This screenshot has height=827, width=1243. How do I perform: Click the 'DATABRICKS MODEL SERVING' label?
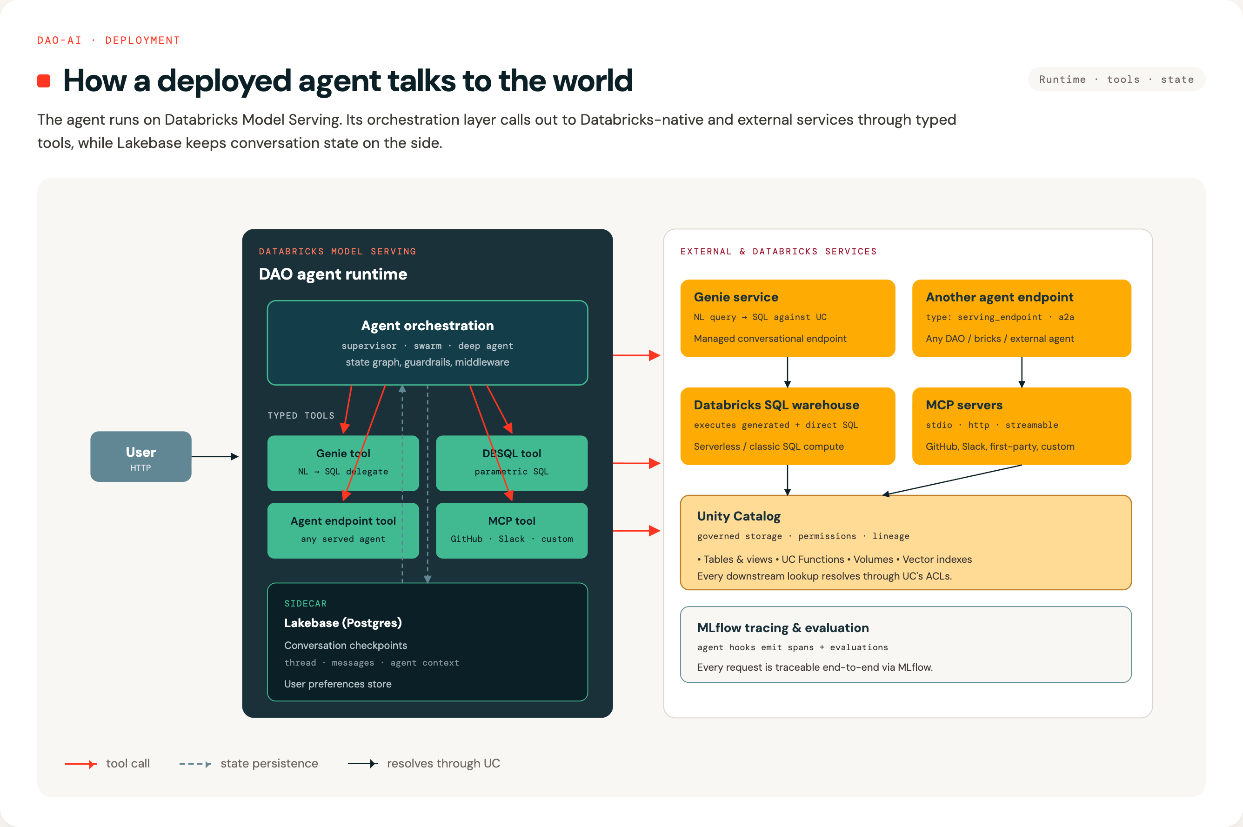pyautogui.click(x=338, y=252)
